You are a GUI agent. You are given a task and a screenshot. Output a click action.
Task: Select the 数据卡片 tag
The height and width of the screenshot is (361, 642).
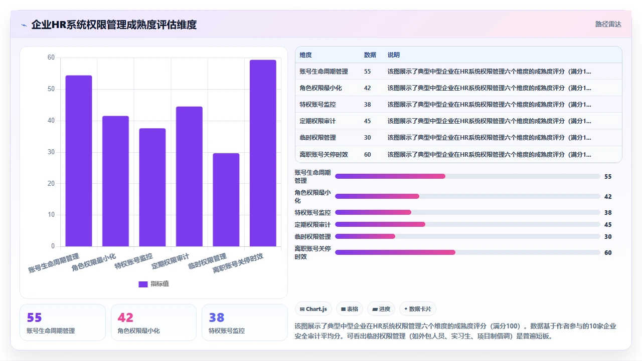418,309
